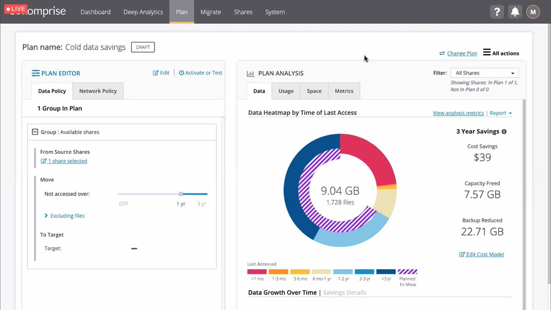Open the notifications bell
Viewport: 551px width, 310px height.
pos(515,12)
